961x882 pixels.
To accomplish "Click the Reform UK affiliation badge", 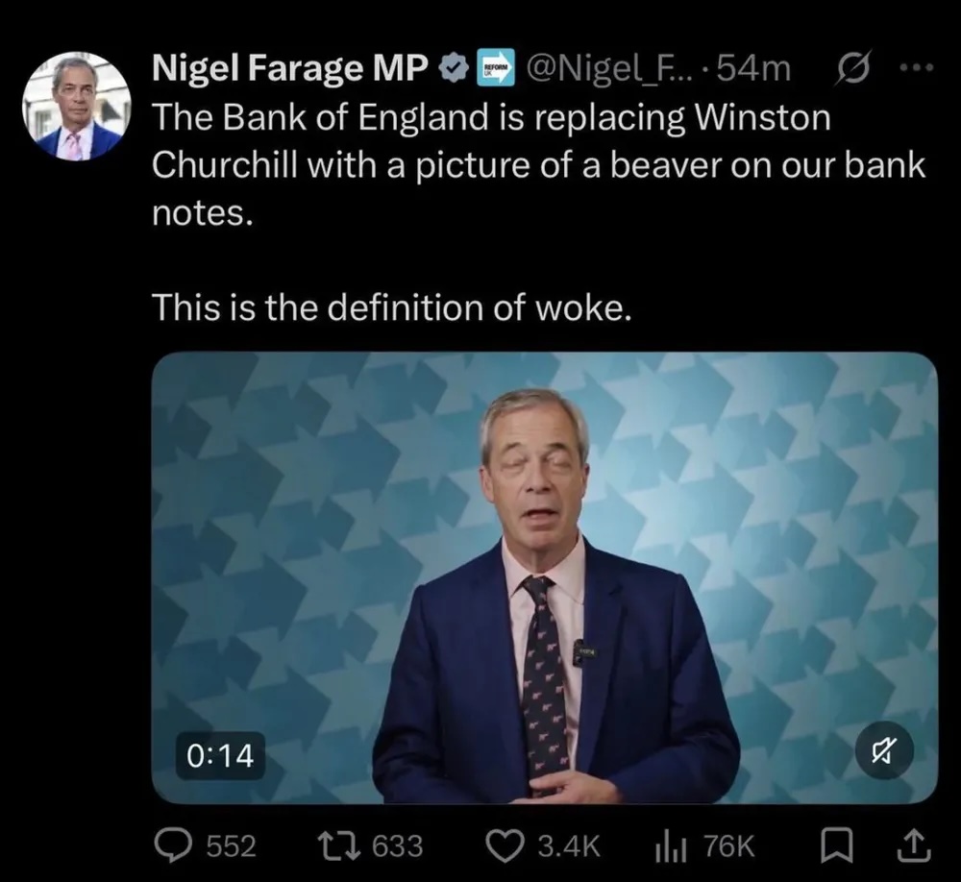I will (x=495, y=68).
